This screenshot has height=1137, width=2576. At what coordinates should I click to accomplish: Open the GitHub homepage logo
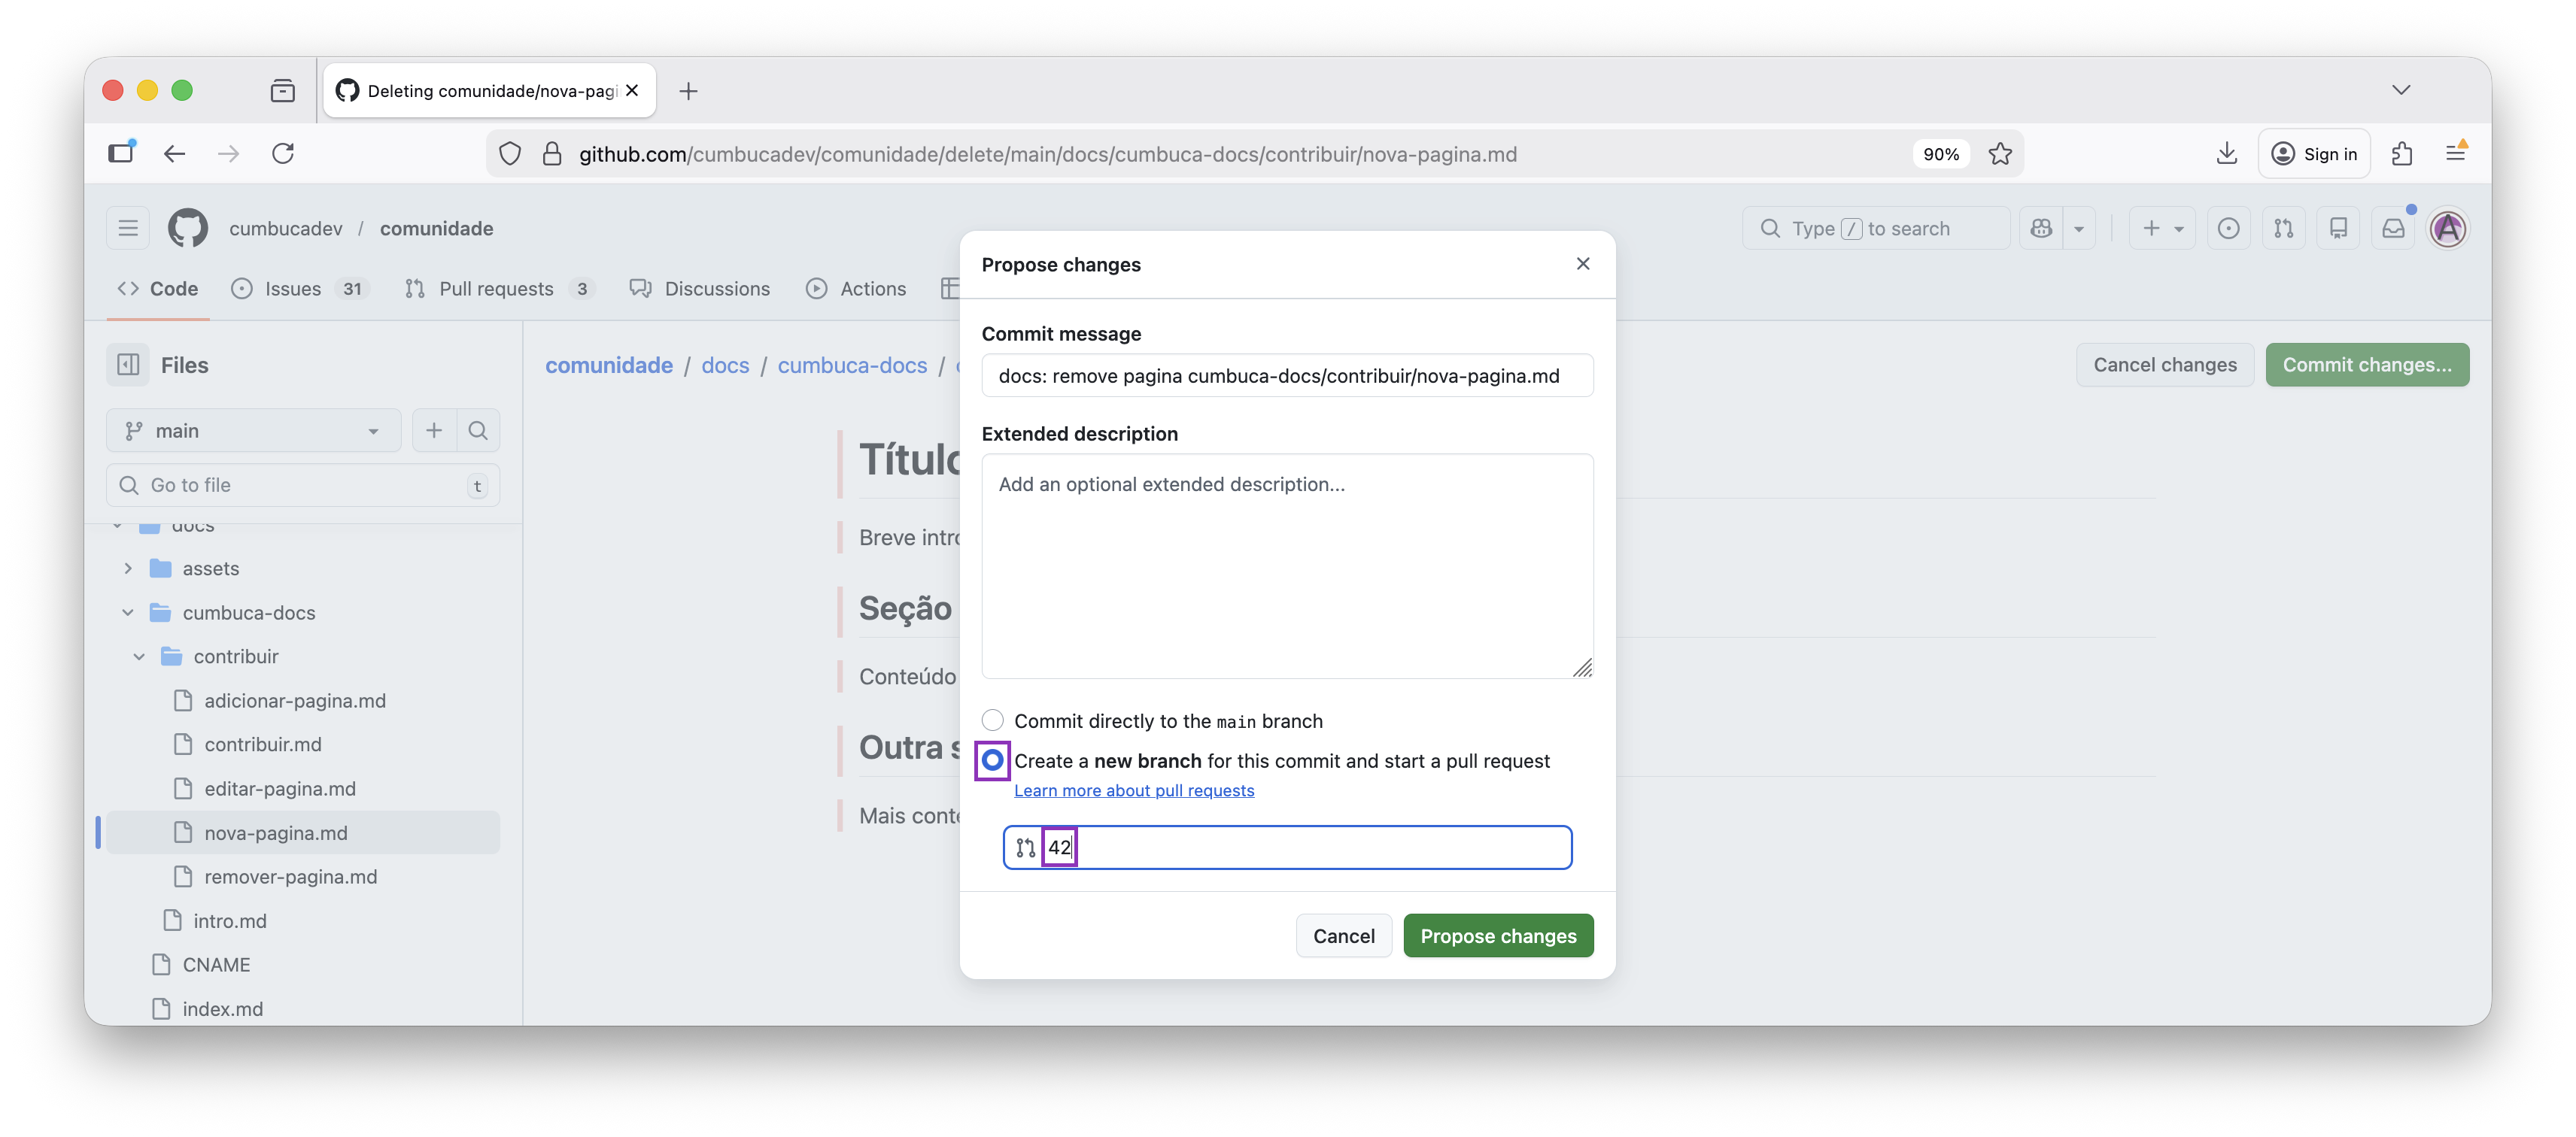(x=187, y=228)
